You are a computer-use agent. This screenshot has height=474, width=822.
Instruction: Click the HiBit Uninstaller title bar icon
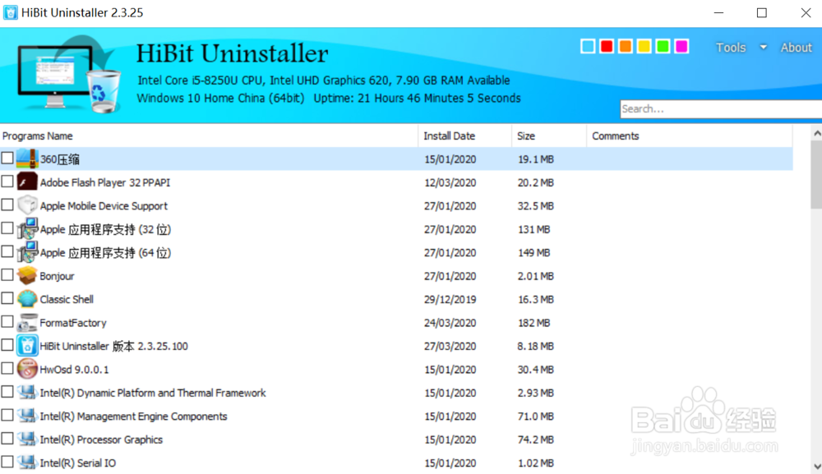(x=10, y=12)
